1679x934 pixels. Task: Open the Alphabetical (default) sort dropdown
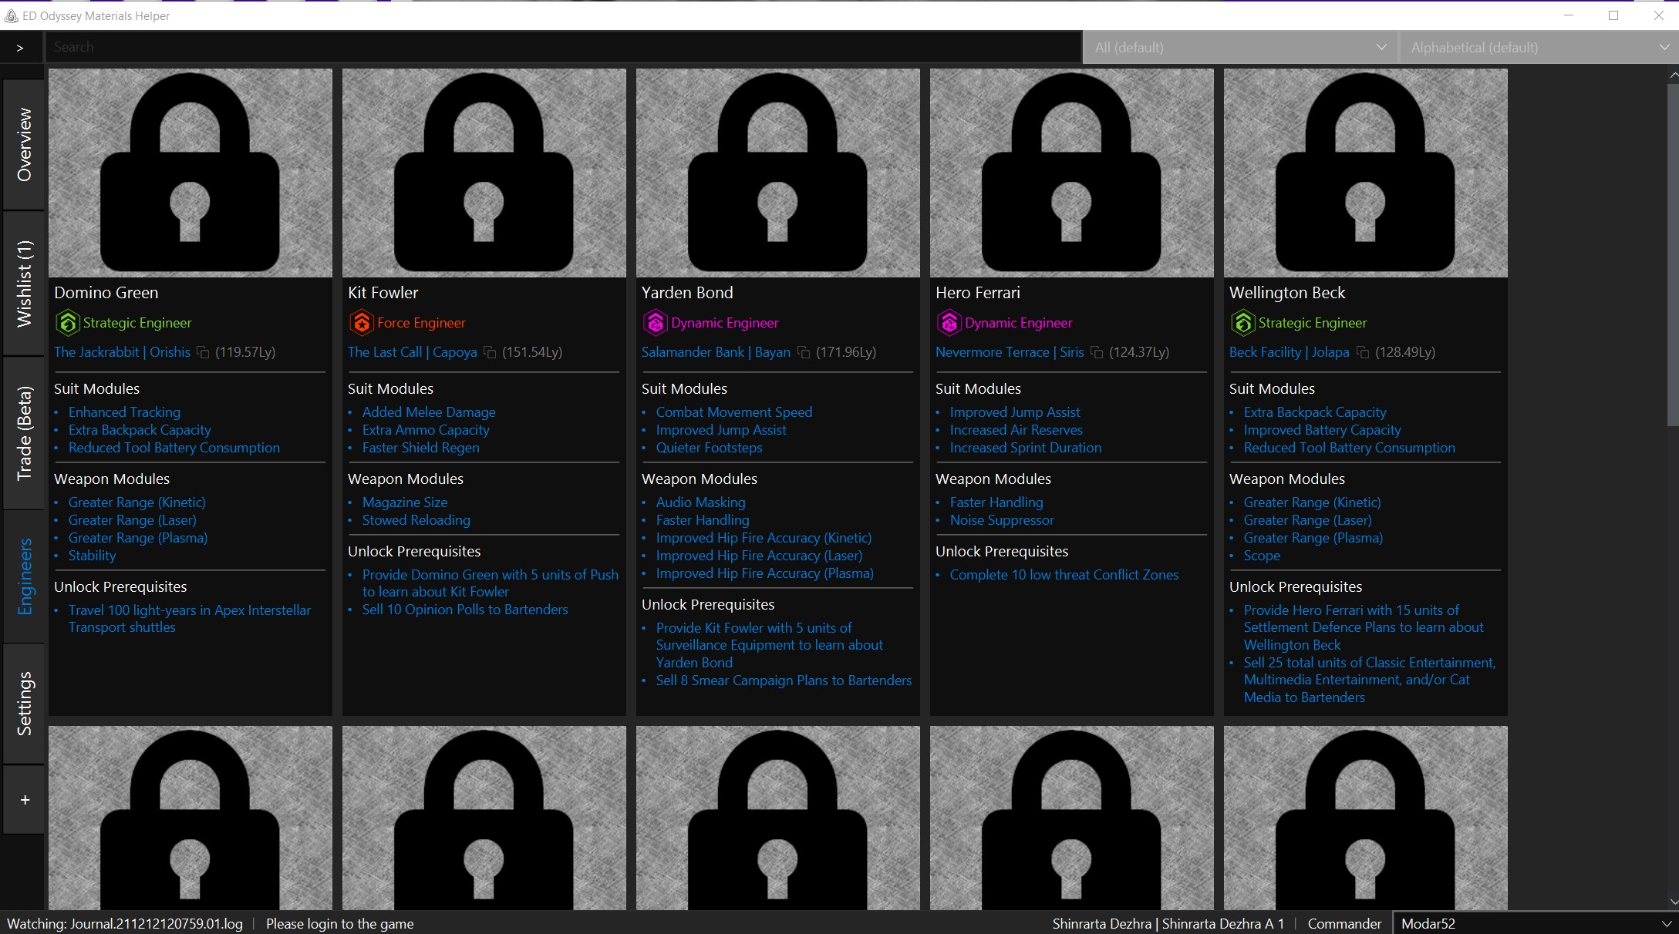point(1537,47)
